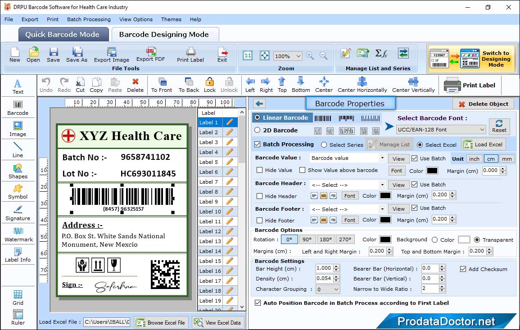Toggle the Batch Processing checkbox

click(x=258, y=144)
